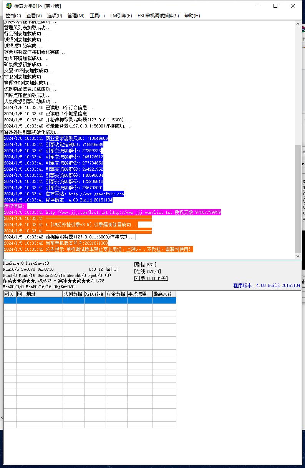Maximize the 传奇大学01区 window
This screenshot has width=305, height=468.
pyautogui.click(x=275, y=6)
